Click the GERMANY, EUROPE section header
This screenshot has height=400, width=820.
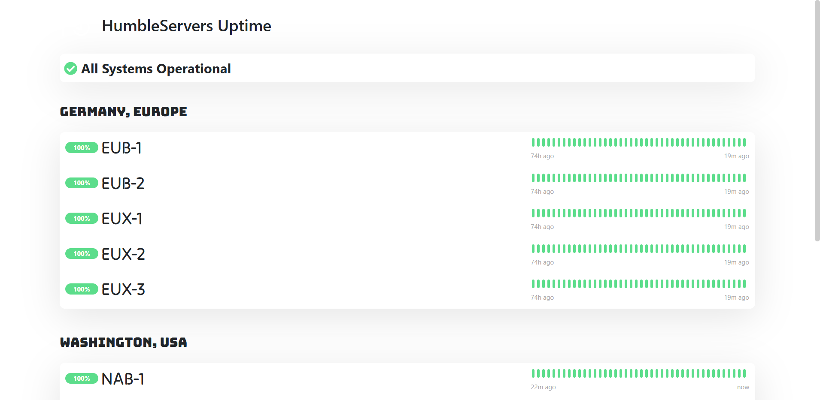123,111
